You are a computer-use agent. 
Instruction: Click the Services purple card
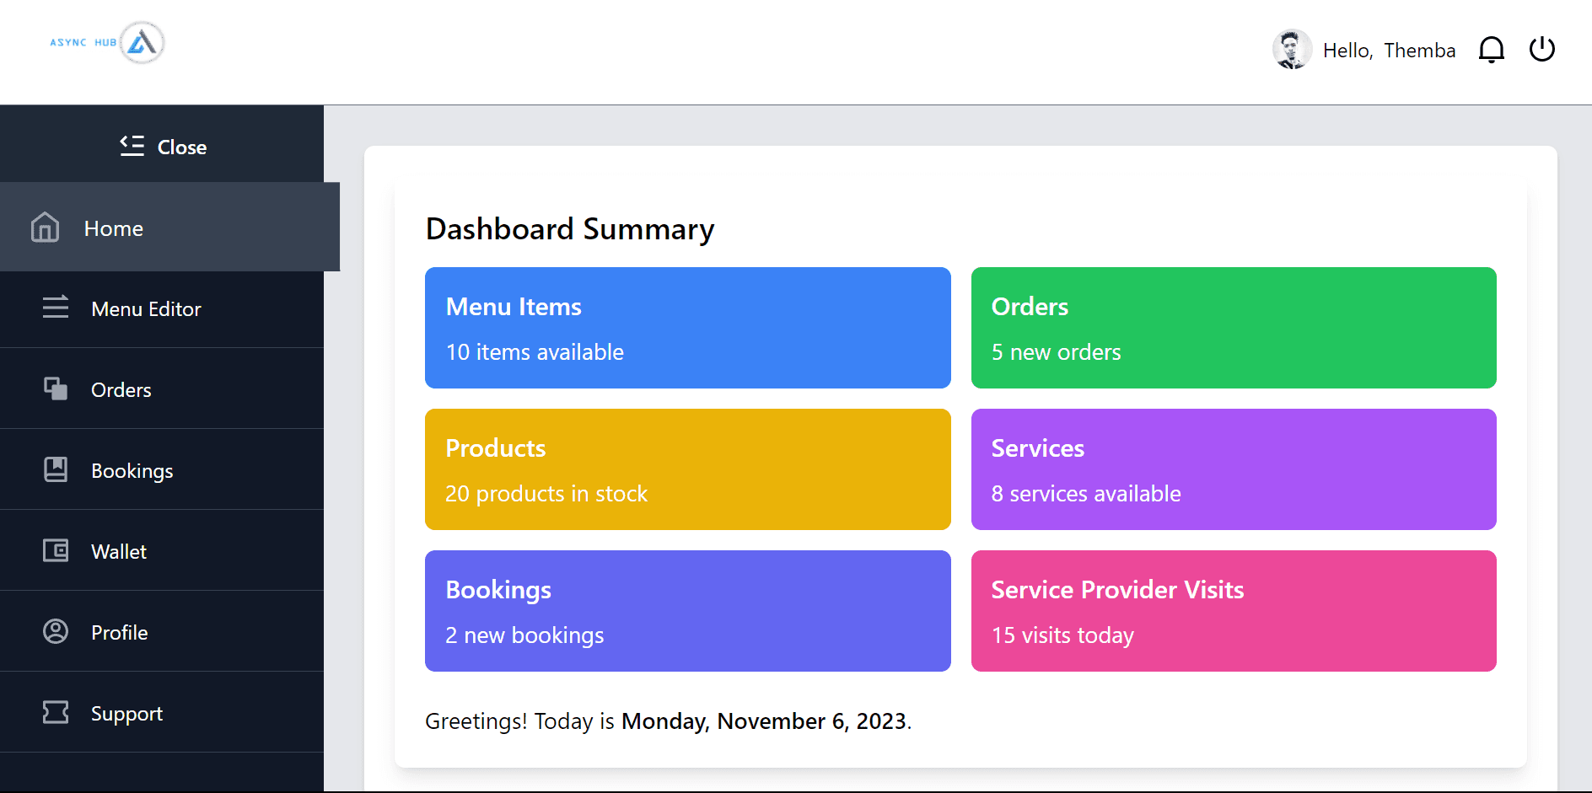[1234, 469]
